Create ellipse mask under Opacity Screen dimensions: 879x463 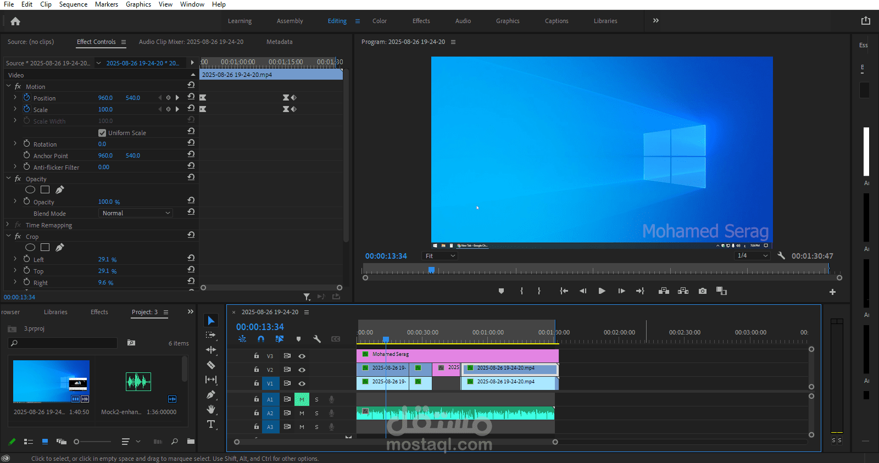[x=30, y=189]
